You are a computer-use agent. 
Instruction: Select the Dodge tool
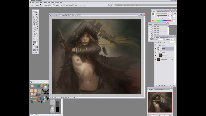click(37, 29)
